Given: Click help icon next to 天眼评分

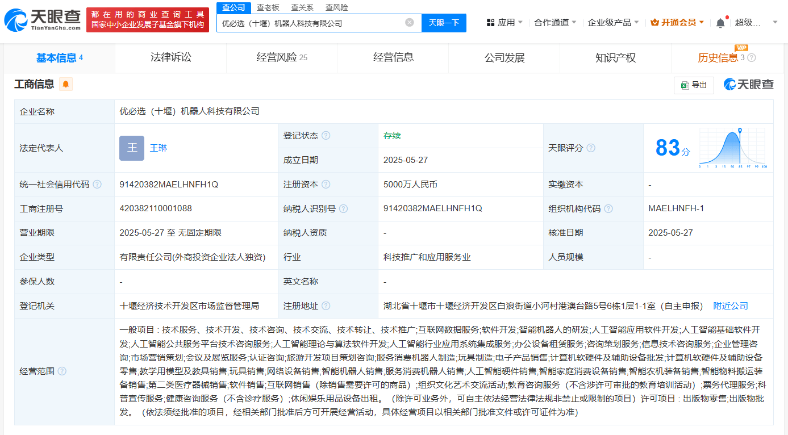Looking at the screenshot, I should click(591, 148).
